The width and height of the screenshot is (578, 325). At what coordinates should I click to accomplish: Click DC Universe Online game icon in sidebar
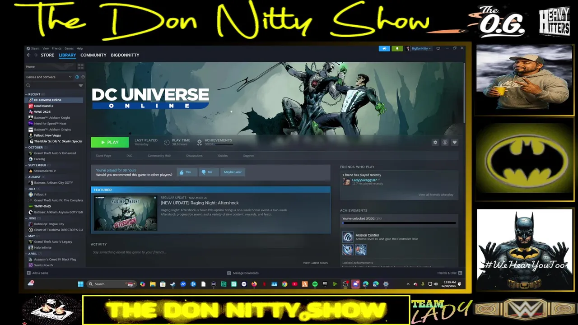[31, 100]
